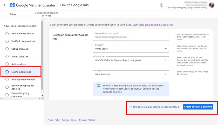
Task: Select the Set up sales tax step circle
Action: point(7,56)
